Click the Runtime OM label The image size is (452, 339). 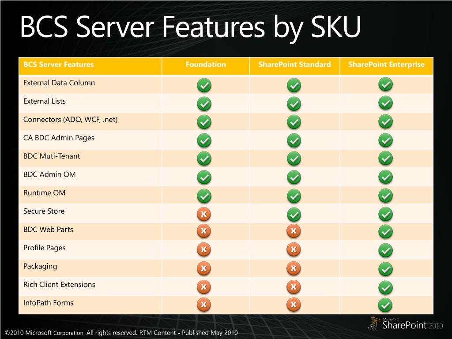(45, 193)
